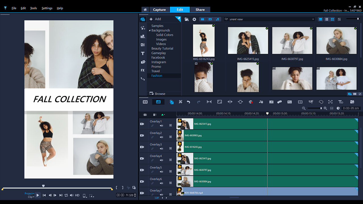This screenshot has width=363, height=204.
Task: Click the Undo arrow in timeline toolbar
Action: coord(188,102)
